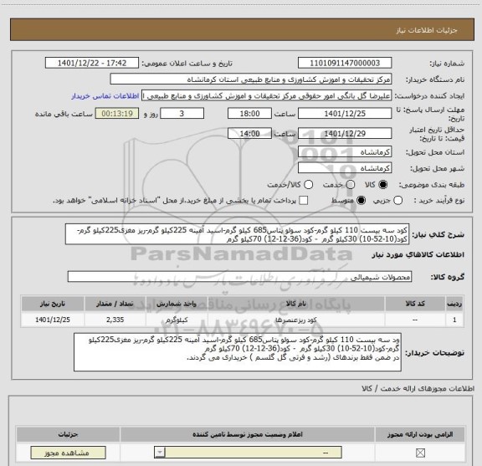
Task: Click the ردیف column header
Action: [x=454, y=304]
